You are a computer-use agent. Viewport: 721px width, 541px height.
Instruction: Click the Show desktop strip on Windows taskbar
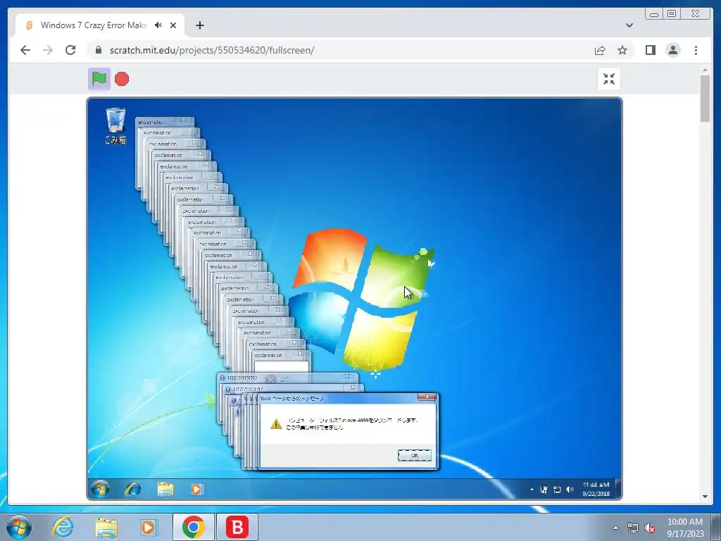716,527
